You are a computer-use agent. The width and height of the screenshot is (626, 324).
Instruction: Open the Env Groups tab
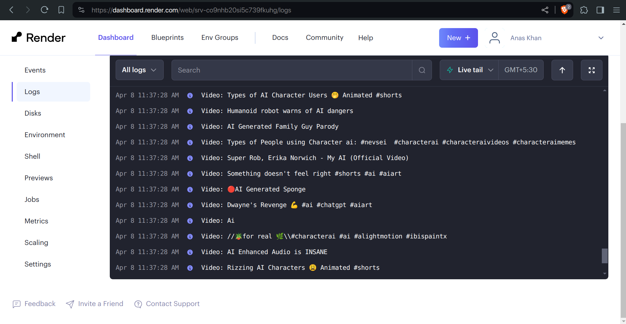[x=220, y=38]
